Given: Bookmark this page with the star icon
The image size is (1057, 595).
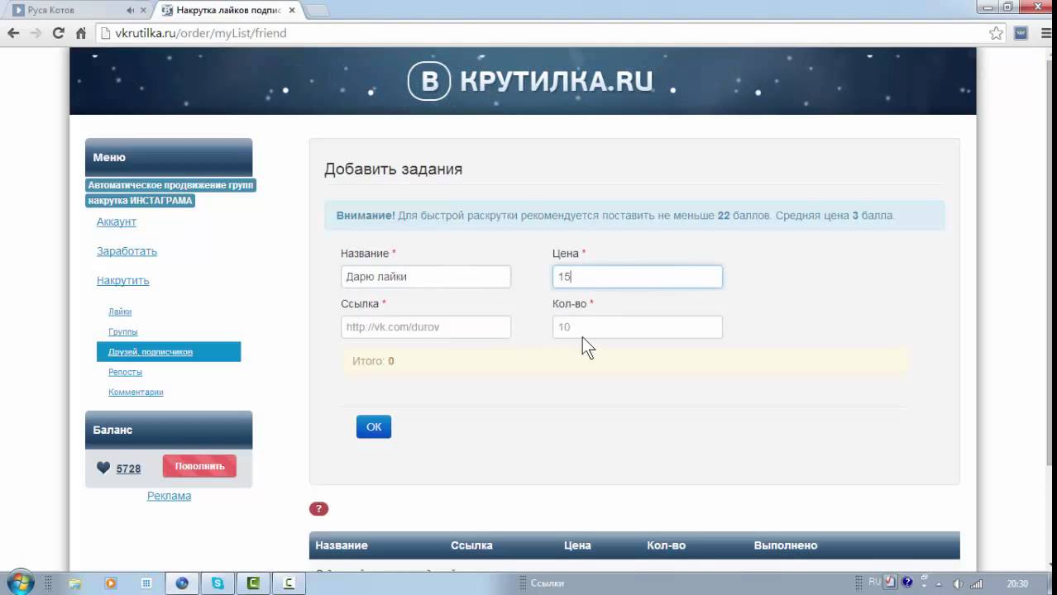Looking at the screenshot, I should pos(997,33).
